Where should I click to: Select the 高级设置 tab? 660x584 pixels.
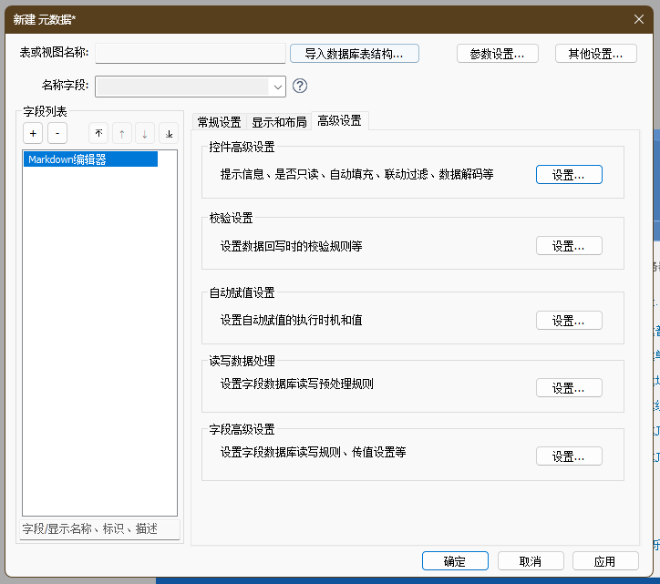click(x=339, y=120)
